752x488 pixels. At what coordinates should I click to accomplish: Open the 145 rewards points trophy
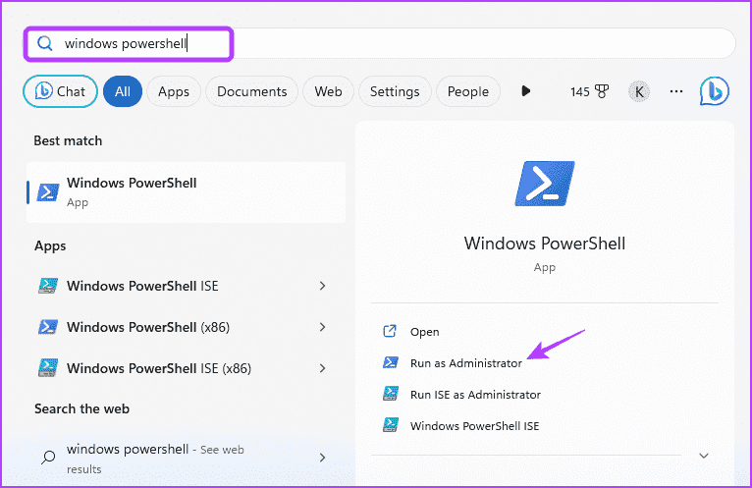click(589, 91)
